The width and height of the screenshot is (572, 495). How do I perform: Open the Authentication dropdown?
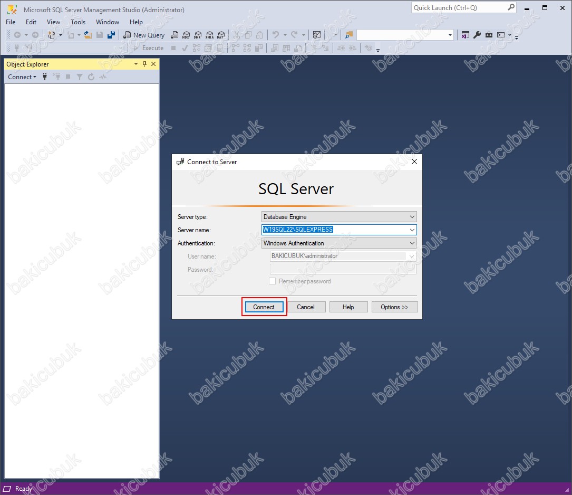point(339,243)
